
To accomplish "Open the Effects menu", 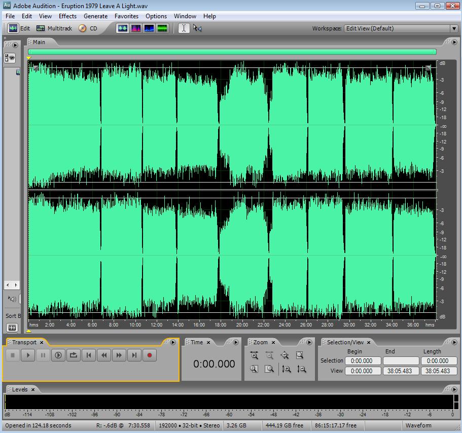I will click(67, 16).
